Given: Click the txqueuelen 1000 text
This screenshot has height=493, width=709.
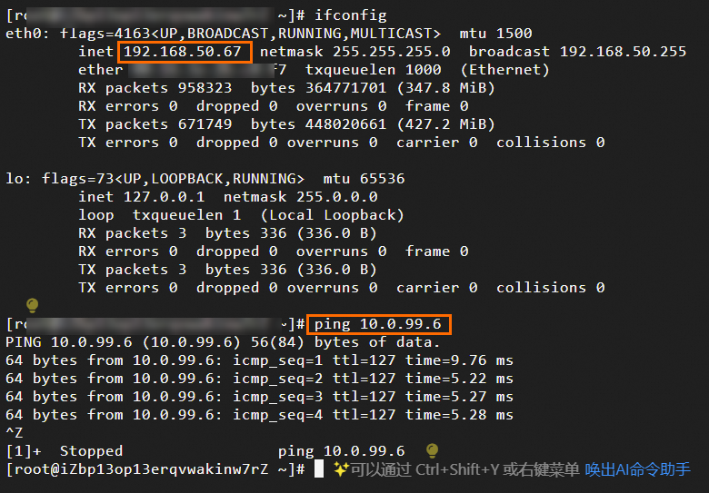Looking at the screenshot, I should (x=373, y=70).
